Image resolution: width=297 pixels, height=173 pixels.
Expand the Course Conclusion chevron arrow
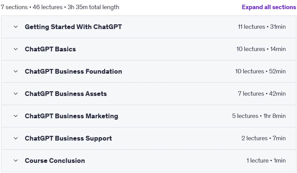16,160
